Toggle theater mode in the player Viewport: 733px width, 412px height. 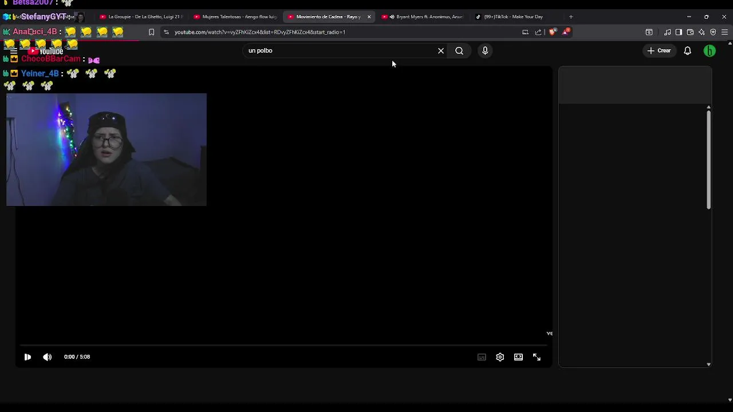click(x=518, y=357)
